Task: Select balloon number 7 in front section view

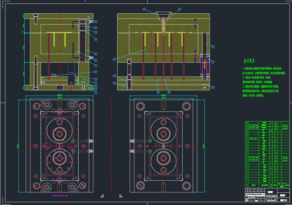Action: [x=96, y=65]
